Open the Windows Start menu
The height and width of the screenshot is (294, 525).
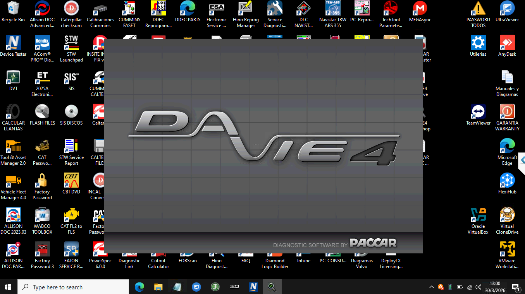point(9,287)
